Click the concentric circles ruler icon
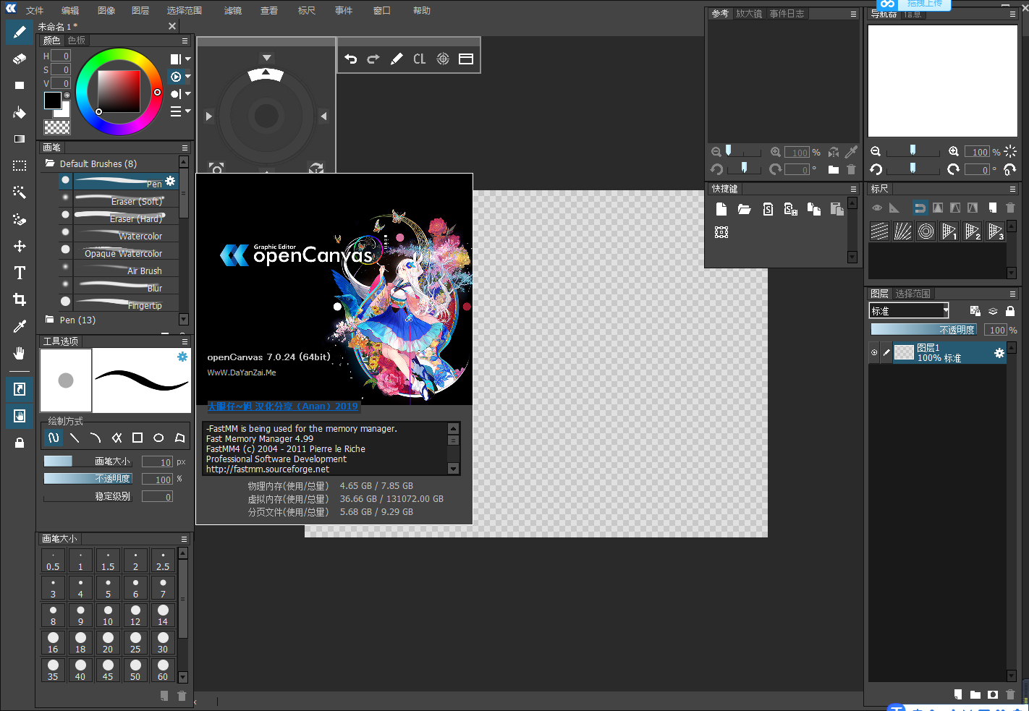This screenshot has height=711, width=1029. pyautogui.click(x=926, y=231)
